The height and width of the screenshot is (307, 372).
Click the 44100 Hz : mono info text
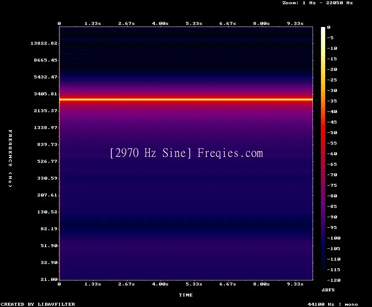(333, 304)
